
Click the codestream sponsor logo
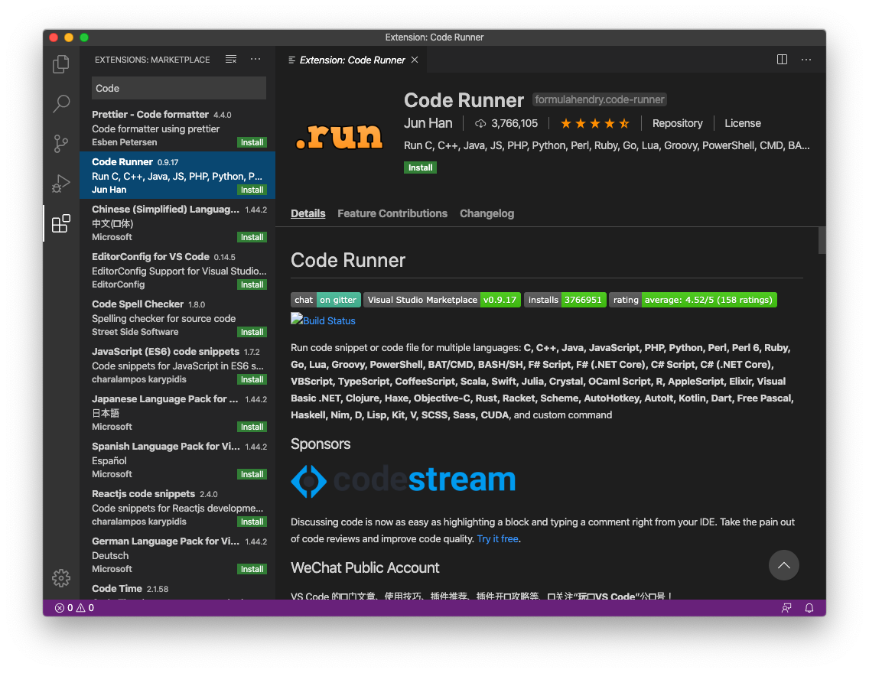tap(403, 480)
